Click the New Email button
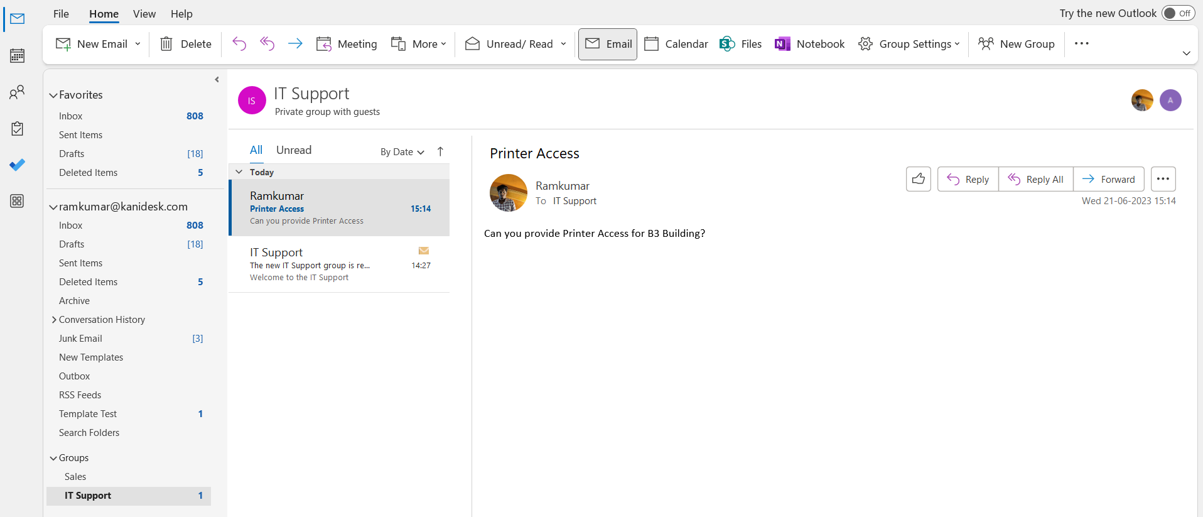 pyautogui.click(x=92, y=44)
